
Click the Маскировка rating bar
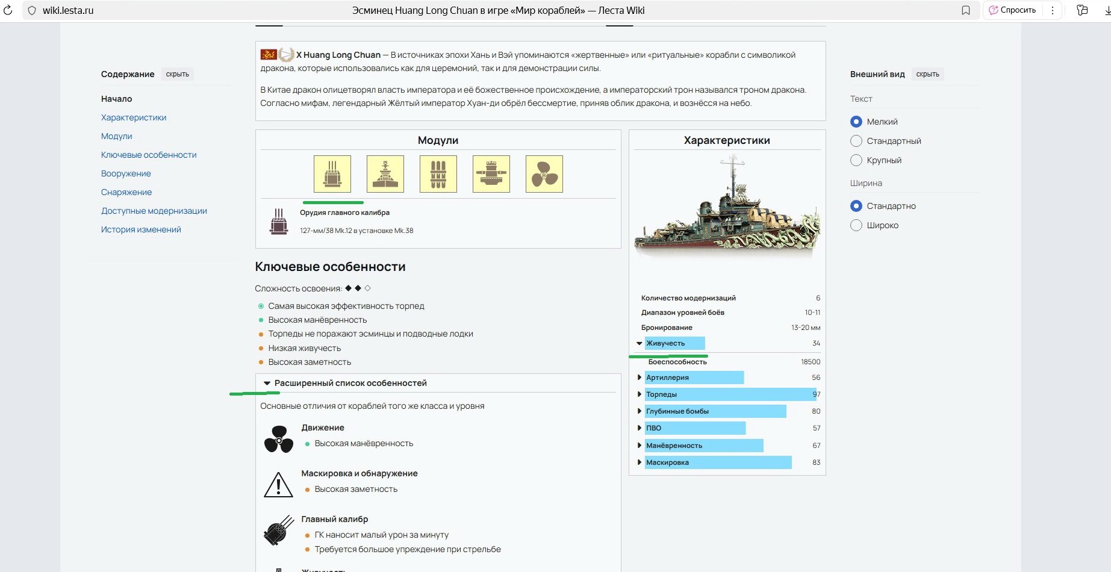click(x=718, y=462)
